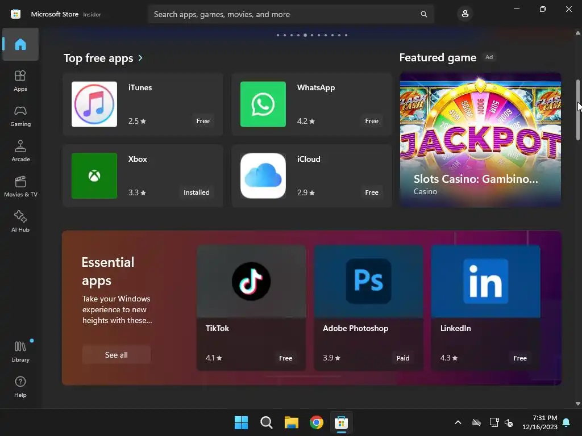The image size is (582, 436).
Task: Open the Arcade section
Action: [20, 151]
